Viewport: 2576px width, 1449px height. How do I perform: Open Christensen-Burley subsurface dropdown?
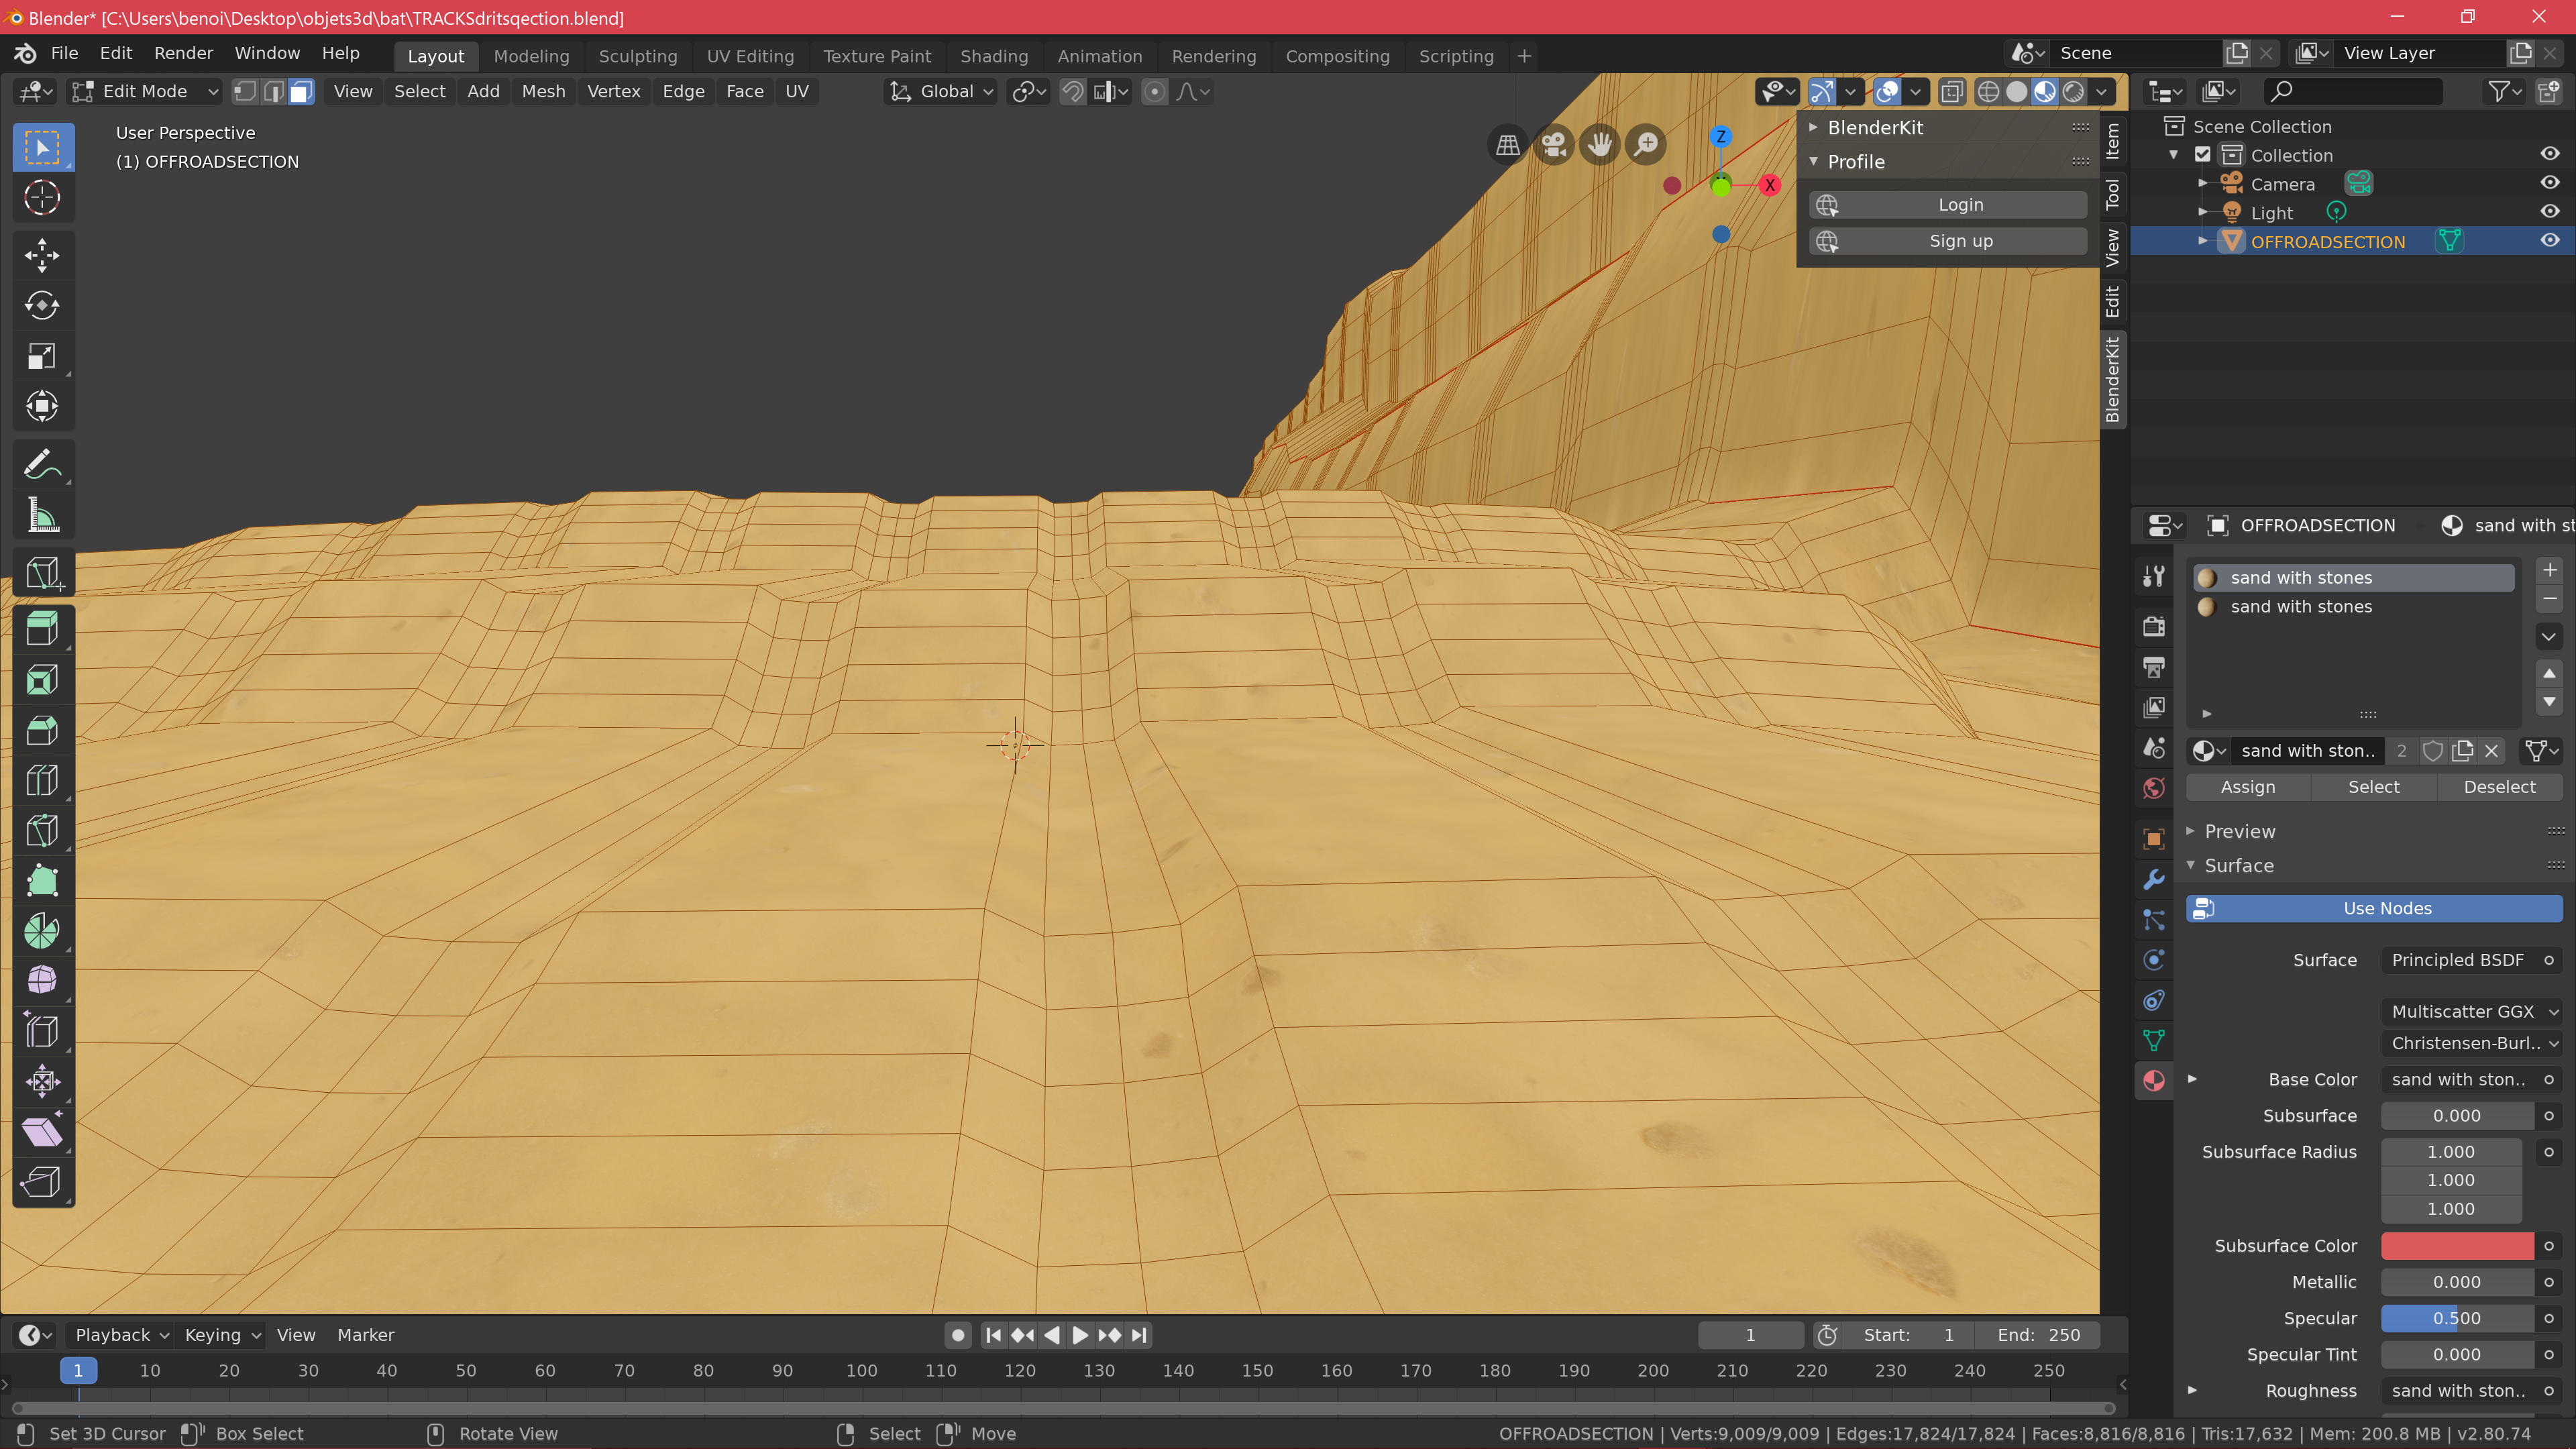point(2471,1043)
